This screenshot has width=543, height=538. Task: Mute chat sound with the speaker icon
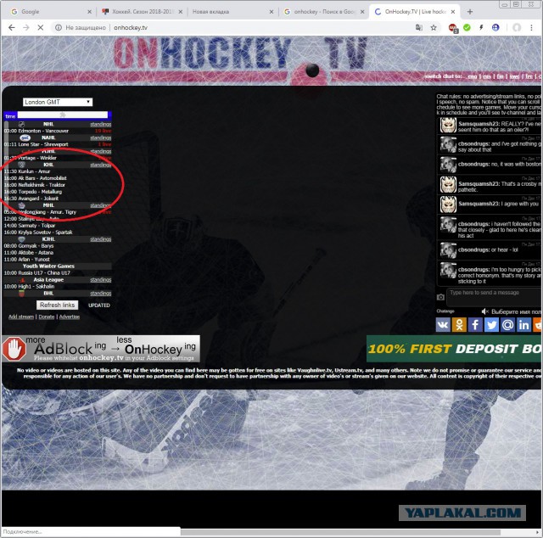(x=484, y=311)
